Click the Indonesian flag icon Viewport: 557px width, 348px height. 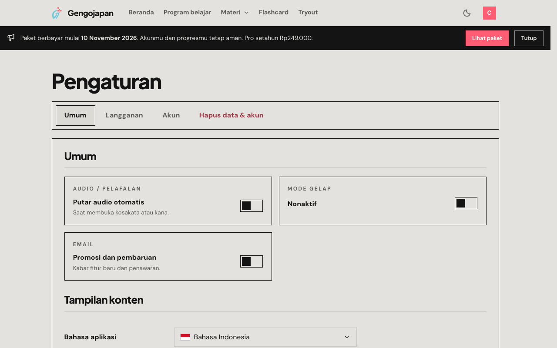pos(185,337)
